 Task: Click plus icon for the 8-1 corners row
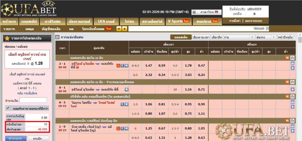(x=293, y=89)
